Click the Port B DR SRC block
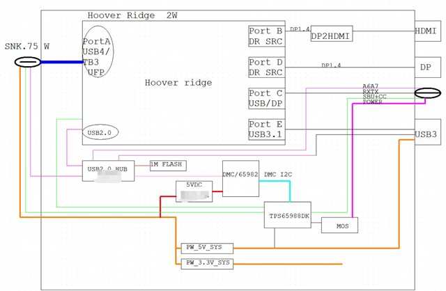The height and width of the screenshot is (291, 446). 266,36
